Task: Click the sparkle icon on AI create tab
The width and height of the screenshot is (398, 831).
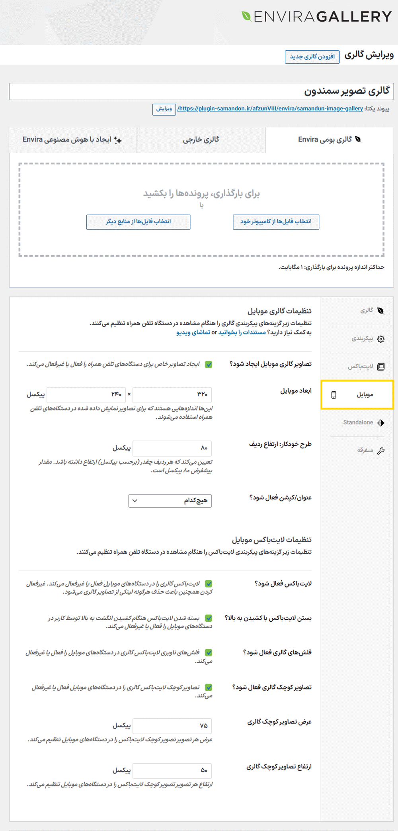Action: click(x=118, y=140)
